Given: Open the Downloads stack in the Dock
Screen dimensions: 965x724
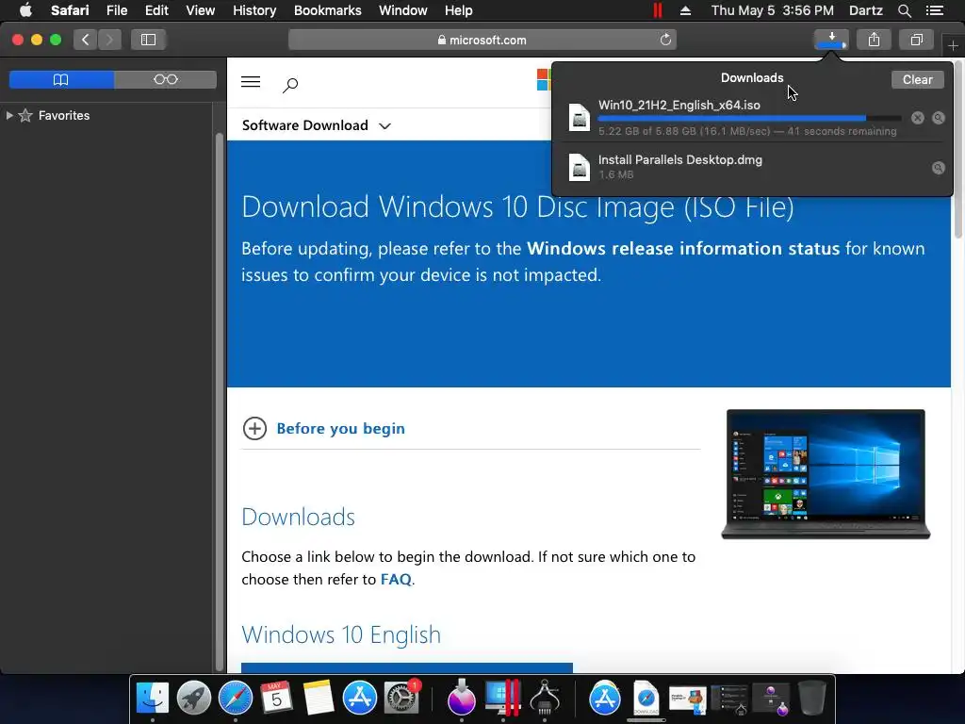Looking at the screenshot, I should [646, 699].
